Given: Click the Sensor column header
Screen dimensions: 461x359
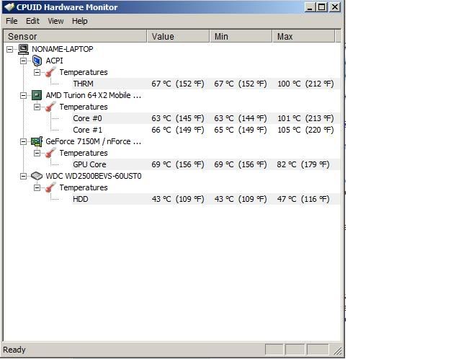Looking at the screenshot, I should (75, 37).
